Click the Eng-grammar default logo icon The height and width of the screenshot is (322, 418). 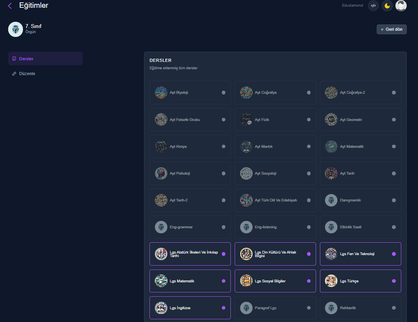pos(161,227)
